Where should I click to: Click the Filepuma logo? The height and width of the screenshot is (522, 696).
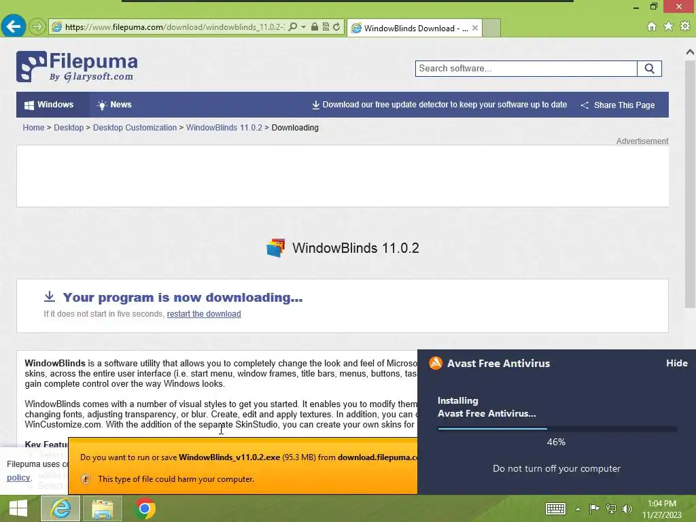point(77,67)
